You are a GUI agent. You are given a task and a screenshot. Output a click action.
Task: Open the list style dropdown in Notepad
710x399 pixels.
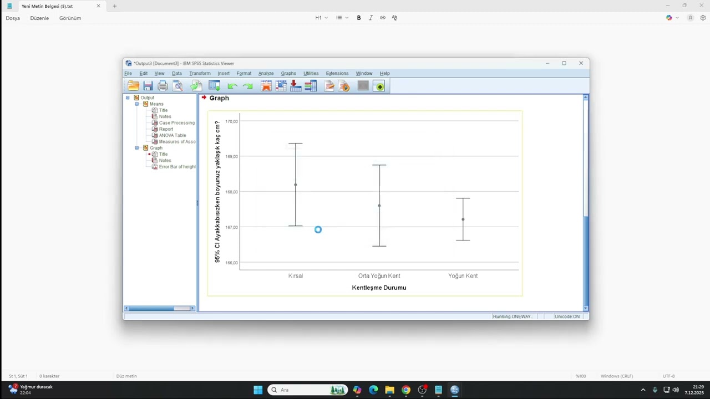pyautogui.click(x=342, y=18)
